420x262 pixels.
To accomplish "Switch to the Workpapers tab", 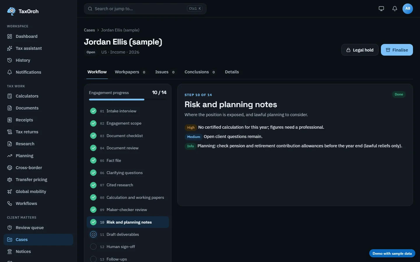I will pos(130,72).
